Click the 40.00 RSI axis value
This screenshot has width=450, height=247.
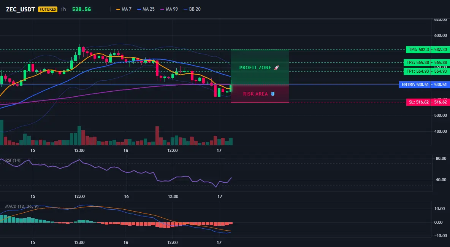pyautogui.click(x=441, y=180)
